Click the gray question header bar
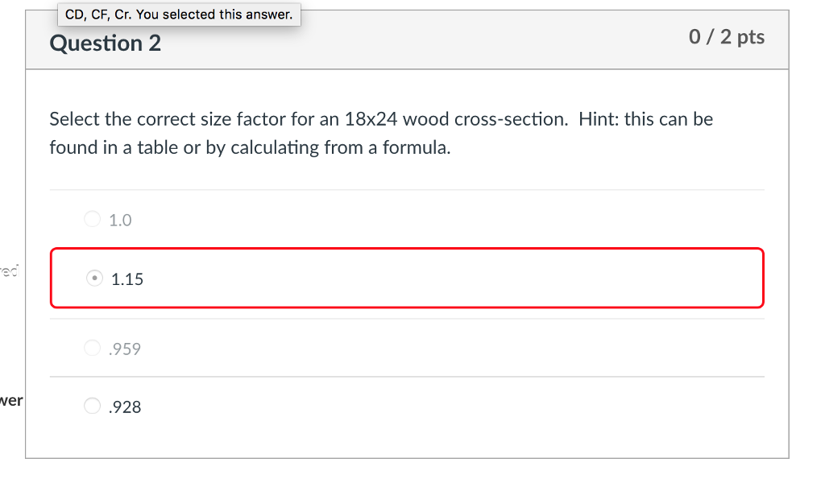Image resolution: width=825 pixels, height=479 pixels. click(403, 39)
